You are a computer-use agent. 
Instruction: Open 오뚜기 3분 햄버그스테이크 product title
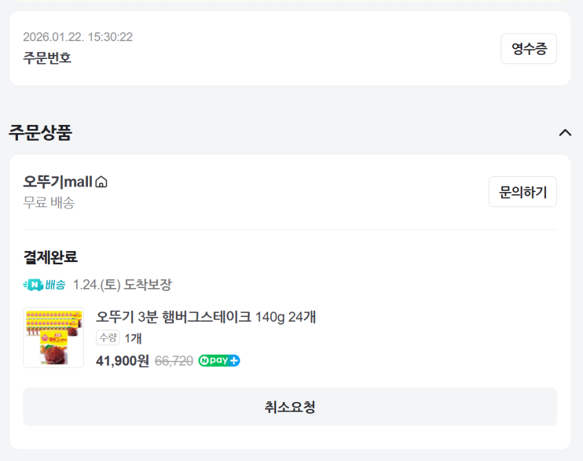pos(205,317)
